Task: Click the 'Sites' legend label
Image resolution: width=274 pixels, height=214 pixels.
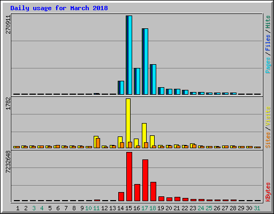Action: pos(268,140)
